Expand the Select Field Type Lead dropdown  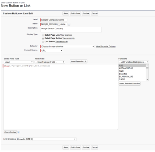(x=19, y=62)
